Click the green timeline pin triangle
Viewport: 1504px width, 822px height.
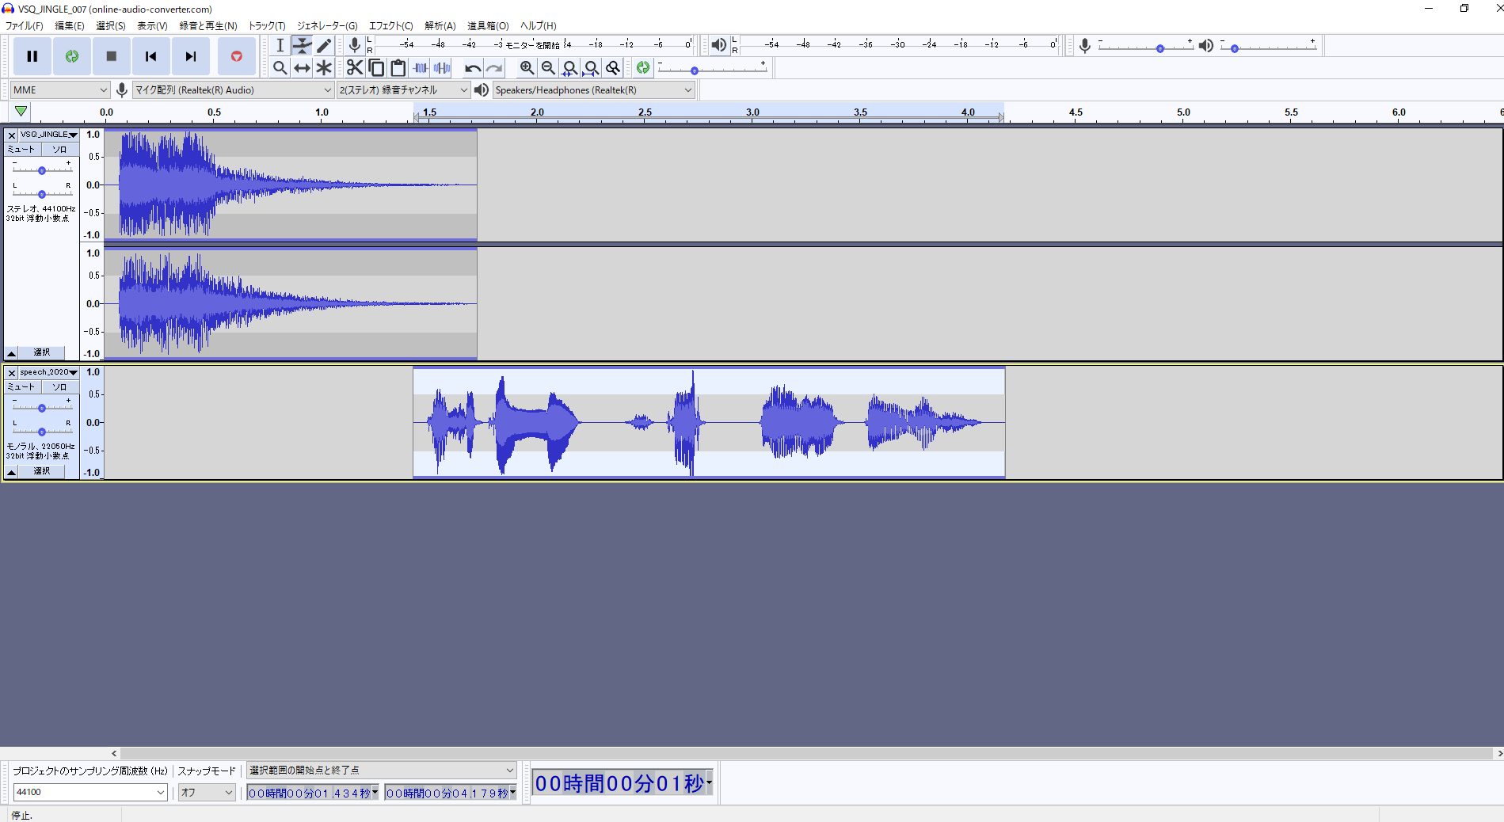click(21, 112)
